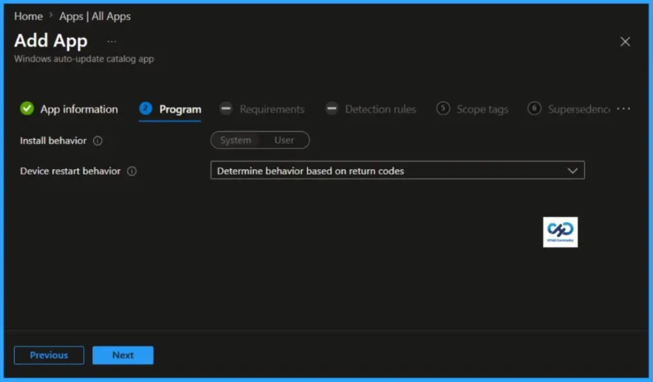Show Install behavior info tooltip
This screenshot has width=653, height=382.
pyautogui.click(x=98, y=141)
